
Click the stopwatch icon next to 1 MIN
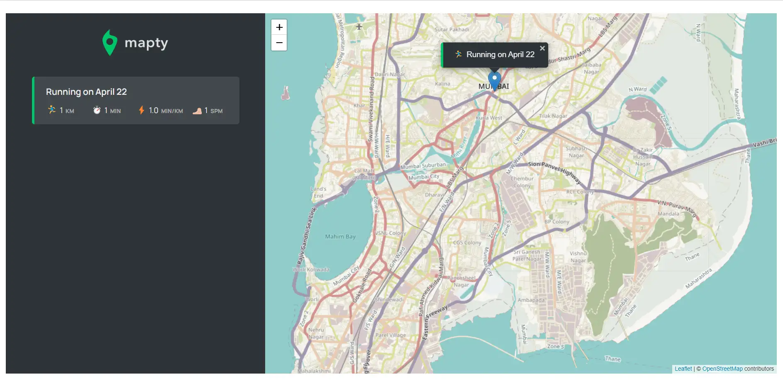click(97, 110)
